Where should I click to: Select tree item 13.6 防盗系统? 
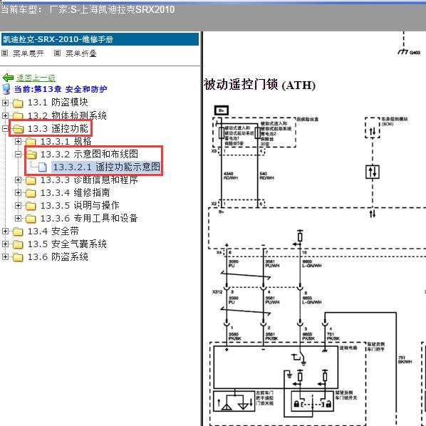tap(58, 256)
